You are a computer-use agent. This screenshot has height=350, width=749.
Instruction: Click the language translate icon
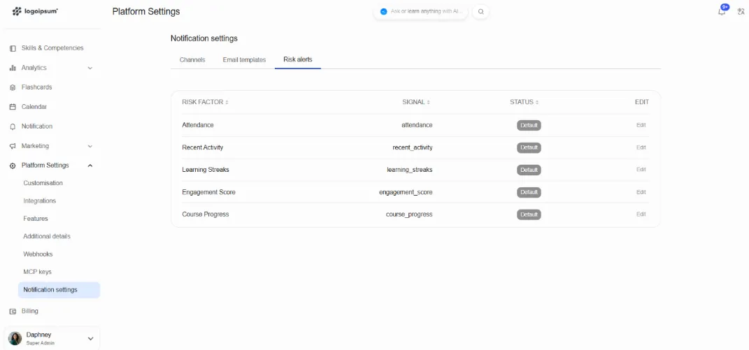(x=741, y=12)
